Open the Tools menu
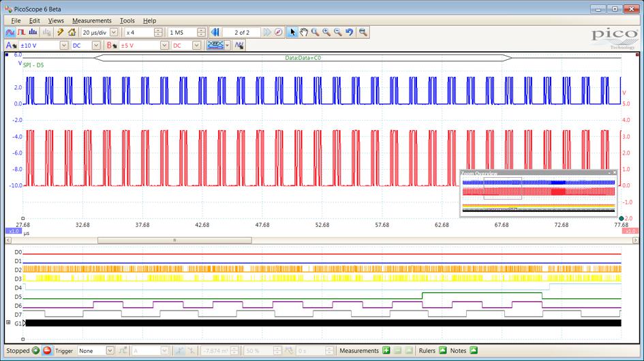 (x=127, y=20)
